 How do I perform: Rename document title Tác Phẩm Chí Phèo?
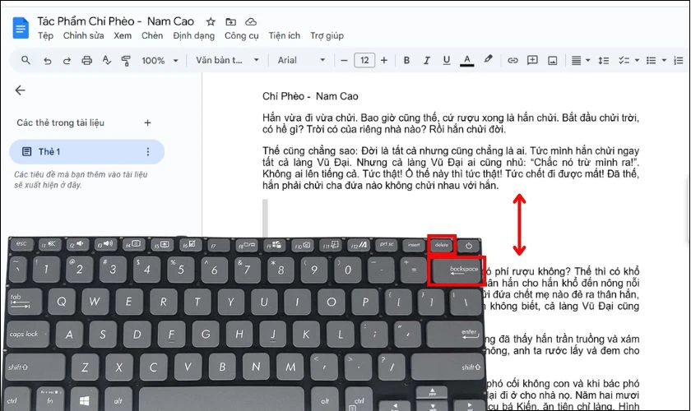pyautogui.click(x=115, y=21)
